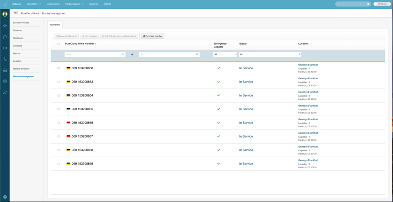Image resolution: width=393 pixels, height=202 pixels.
Task: Click German flag for 069 153200869
Action: [x=69, y=164]
